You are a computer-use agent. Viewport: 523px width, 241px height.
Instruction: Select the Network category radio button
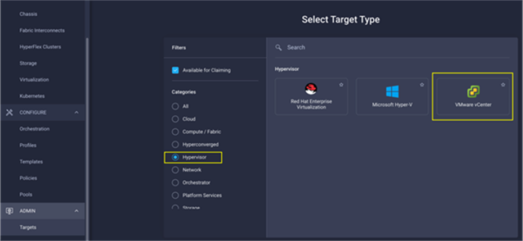coord(175,170)
